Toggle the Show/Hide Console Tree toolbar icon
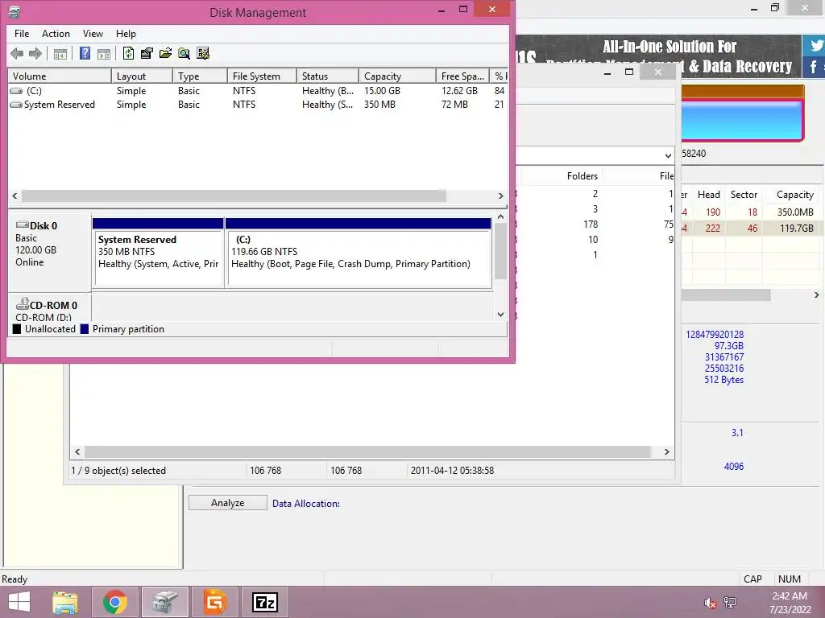The height and width of the screenshot is (618, 825). click(x=60, y=54)
